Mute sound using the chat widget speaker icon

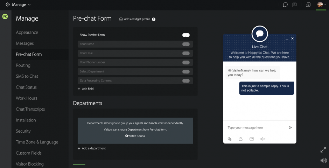pos(263,139)
